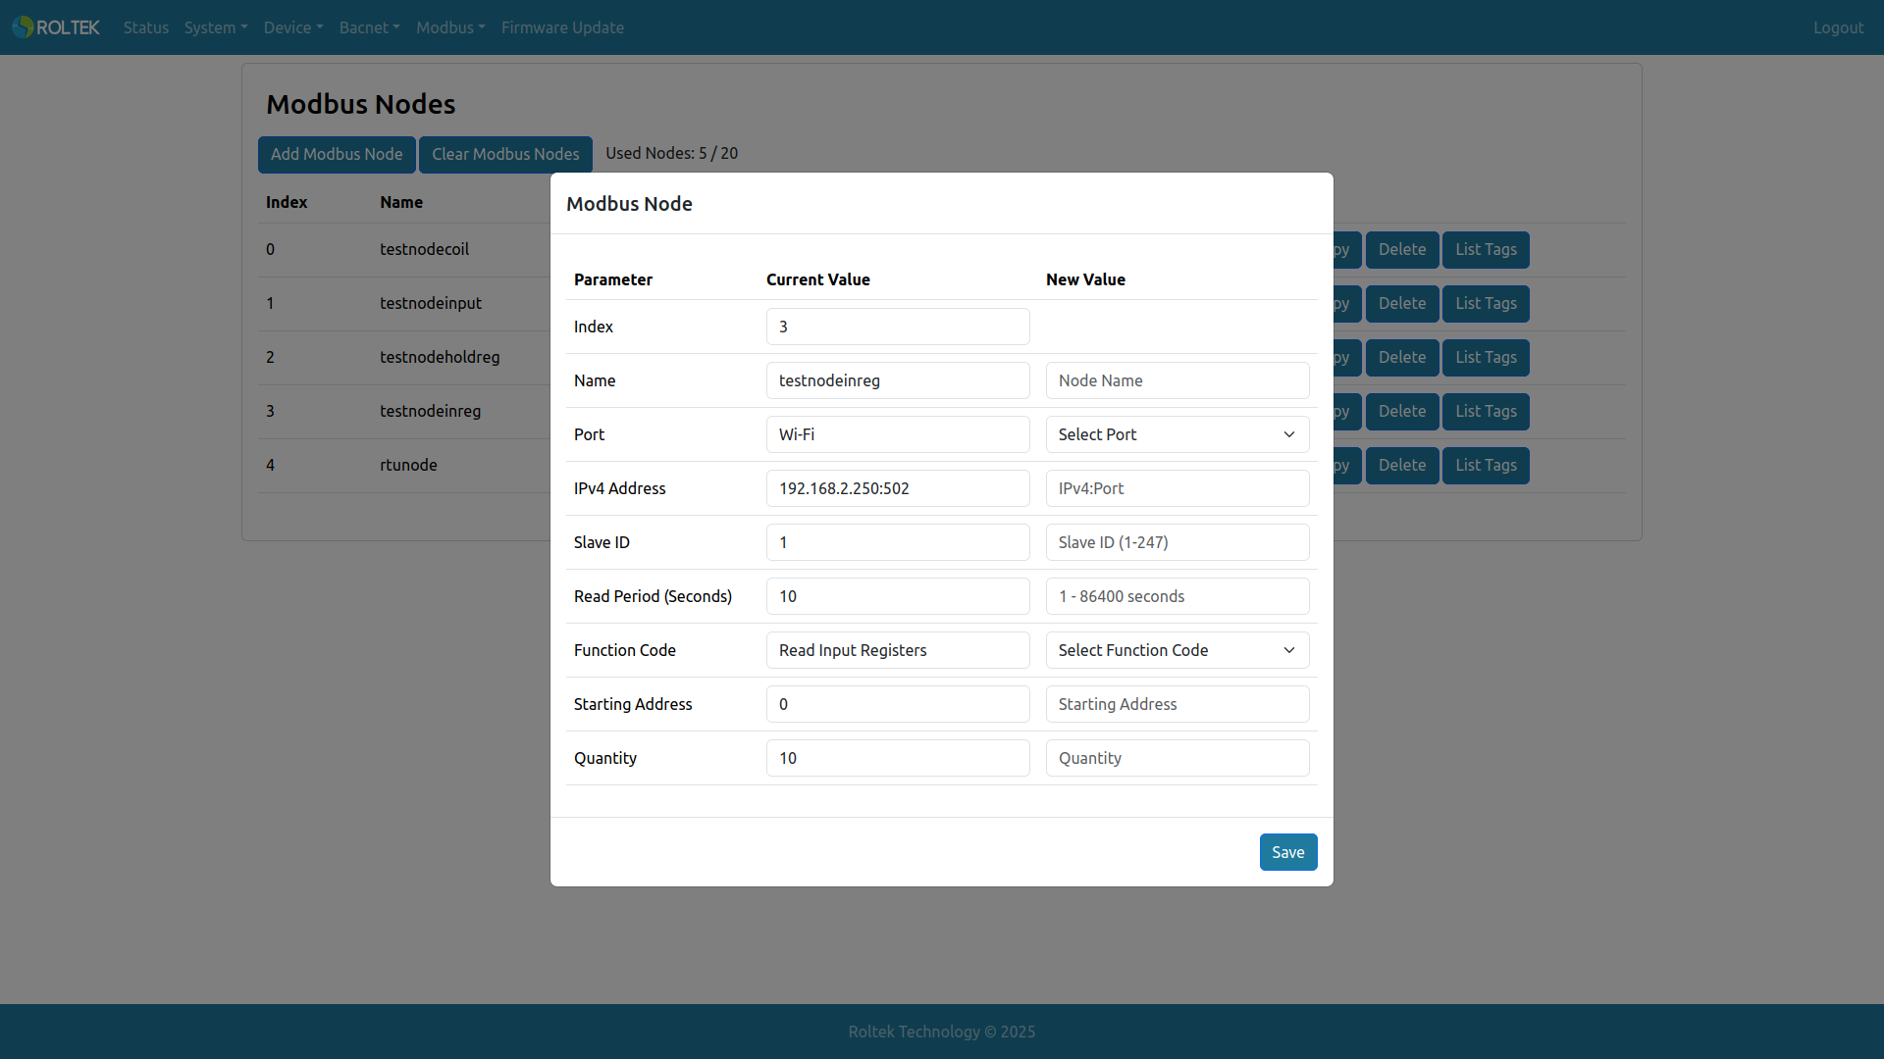Open the Select Function Code dropdown
Image resolution: width=1884 pixels, height=1059 pixels.
tap(1177, 650)
